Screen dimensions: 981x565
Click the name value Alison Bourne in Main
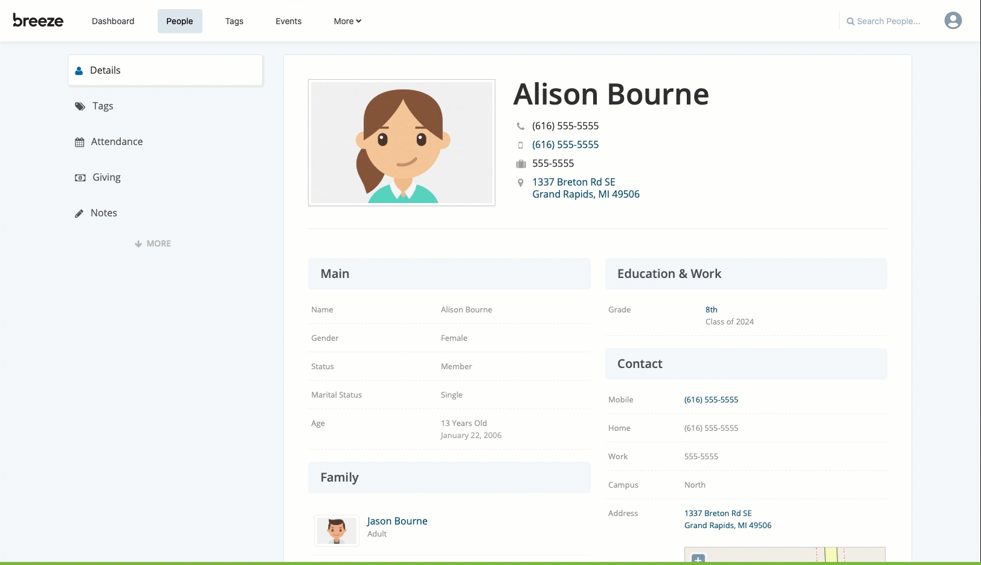point(466,309)
